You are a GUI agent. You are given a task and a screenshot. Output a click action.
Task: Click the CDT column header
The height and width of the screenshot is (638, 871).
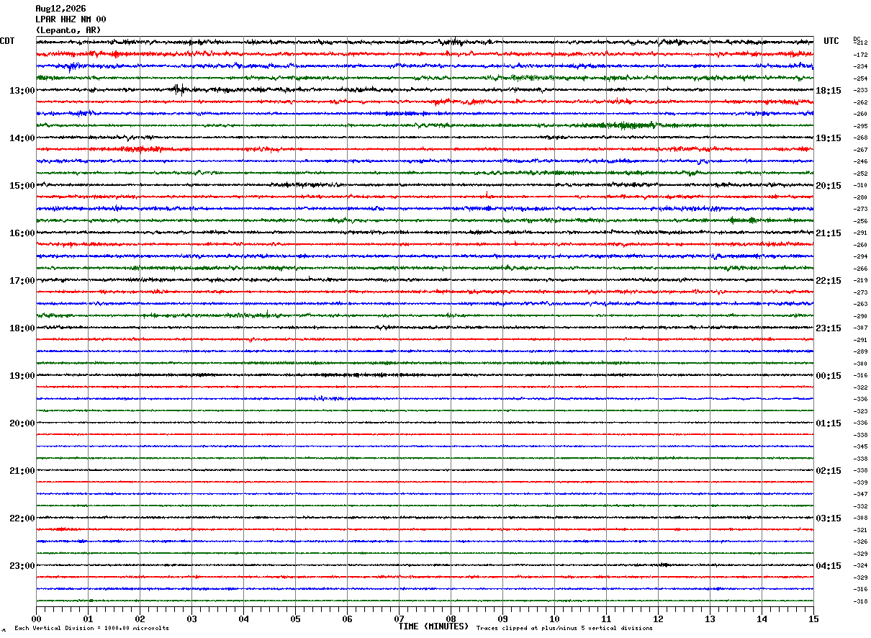(7, 41)
